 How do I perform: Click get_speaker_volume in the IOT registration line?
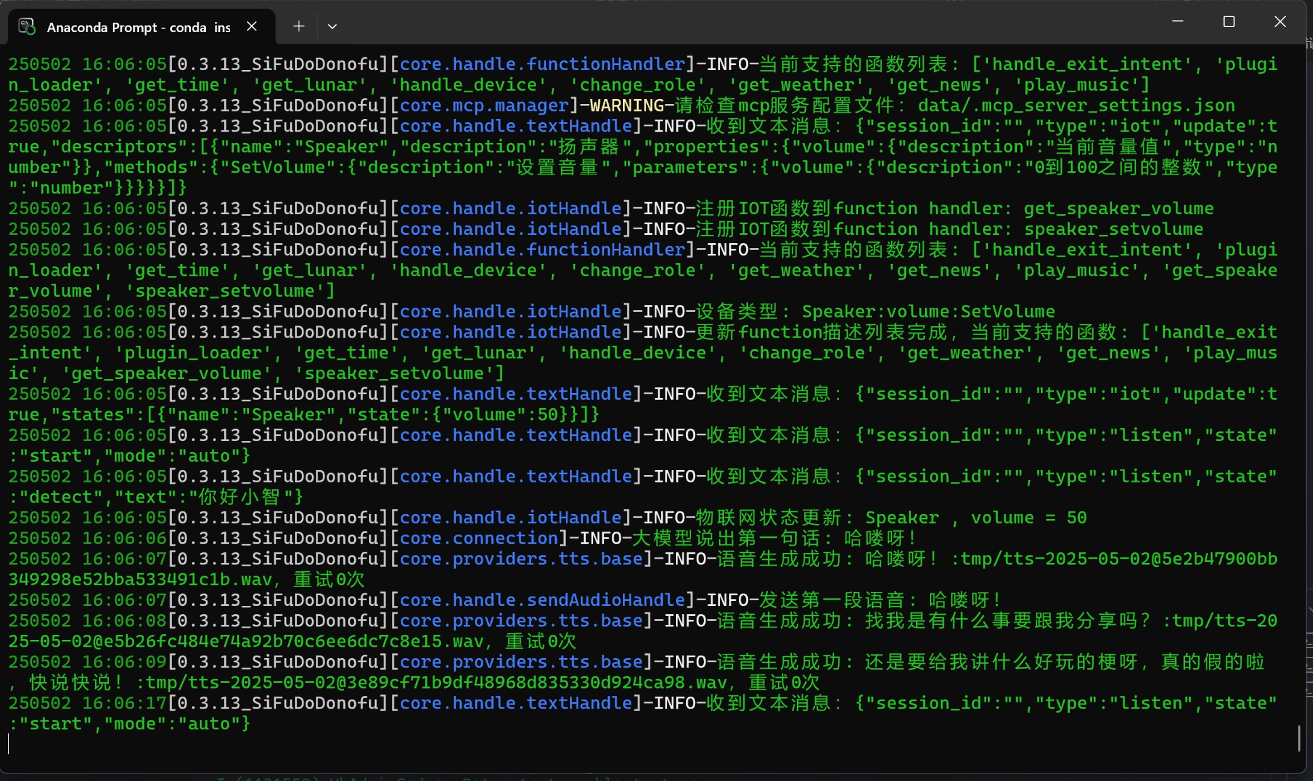tap(1118, 208)
